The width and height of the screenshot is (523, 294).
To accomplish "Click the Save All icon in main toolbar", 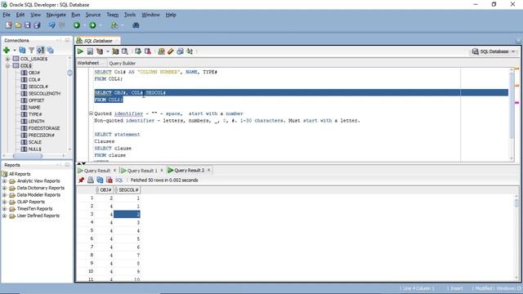I will pos(37,25).
